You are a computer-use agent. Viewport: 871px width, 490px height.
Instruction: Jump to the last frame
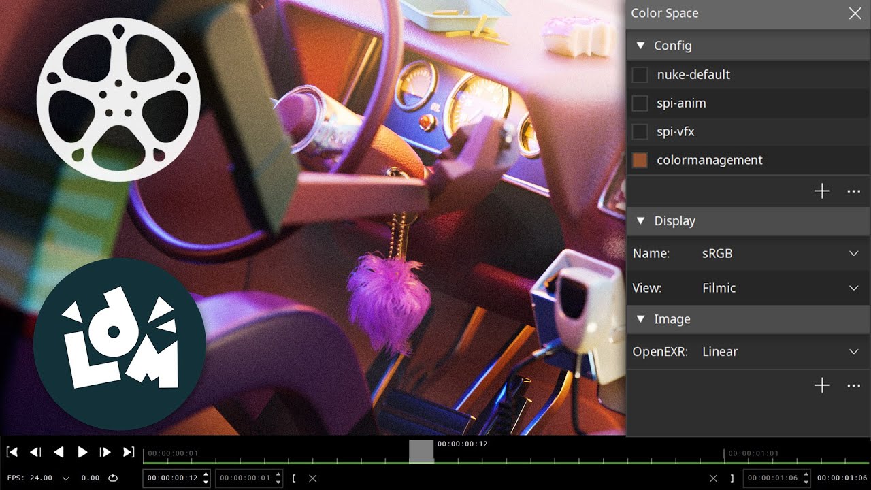(x=129, y=452)
